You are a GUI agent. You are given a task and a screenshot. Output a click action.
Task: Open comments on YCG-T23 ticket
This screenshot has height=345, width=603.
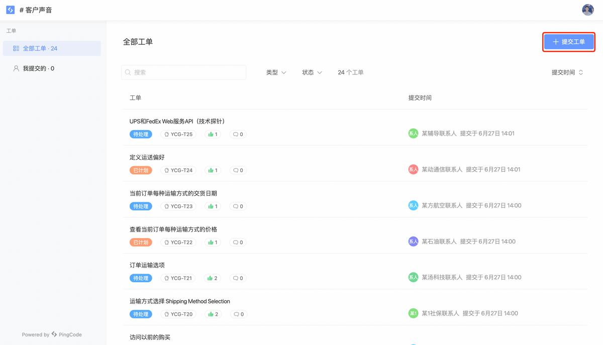click(238, 206)
